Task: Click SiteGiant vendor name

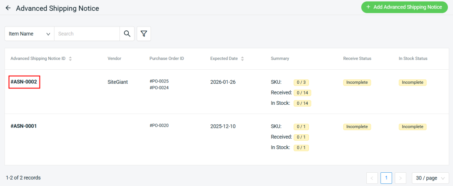Action: pos(118,82)
